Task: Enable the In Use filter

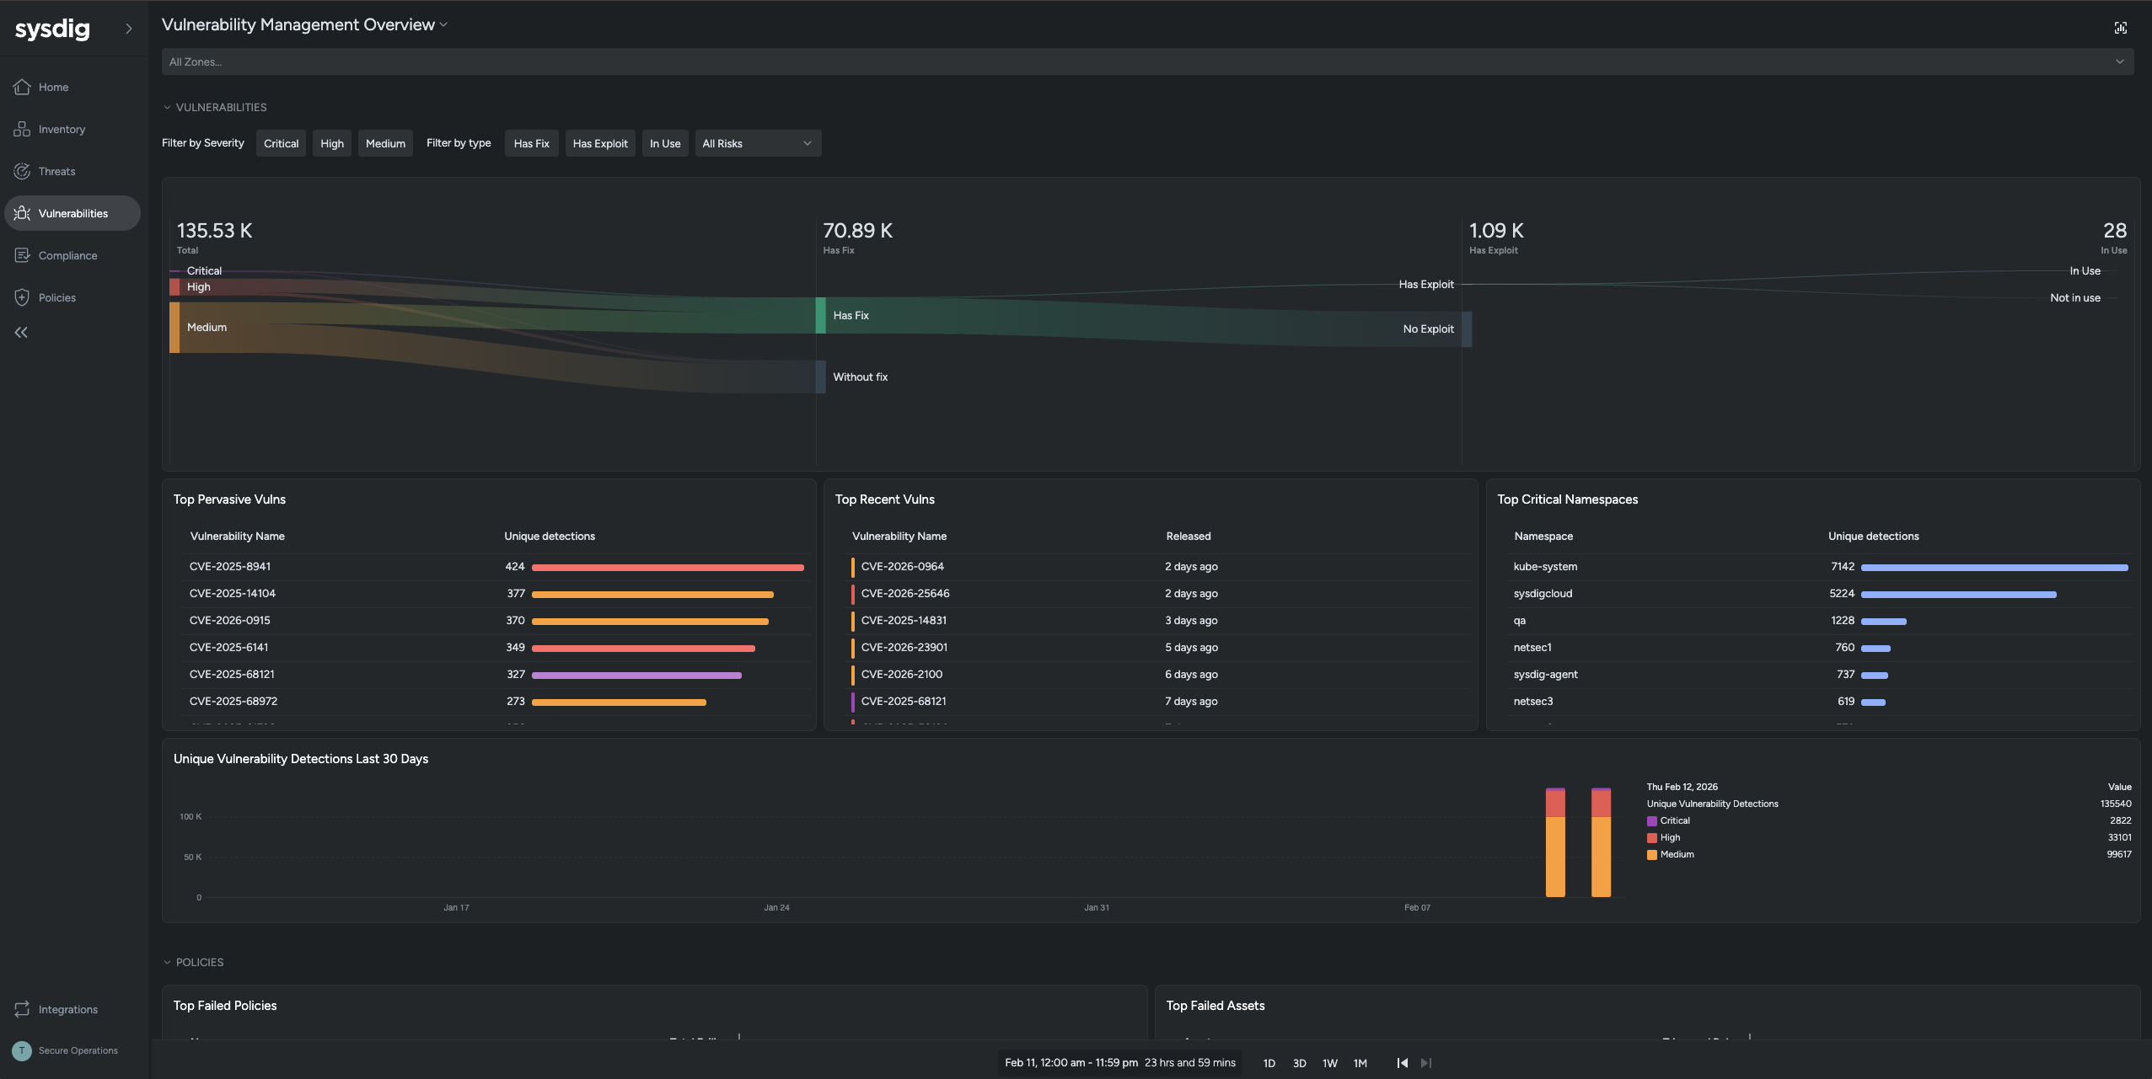Action: pos(665,143)
